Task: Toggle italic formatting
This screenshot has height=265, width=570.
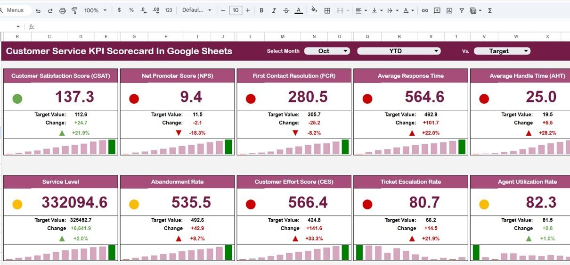Action: coord(274,10)
